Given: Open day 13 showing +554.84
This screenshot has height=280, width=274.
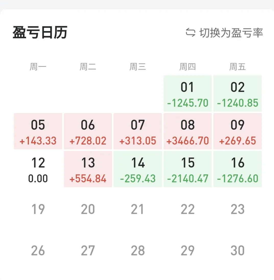Looking at the screenshot, I should 88,169.
